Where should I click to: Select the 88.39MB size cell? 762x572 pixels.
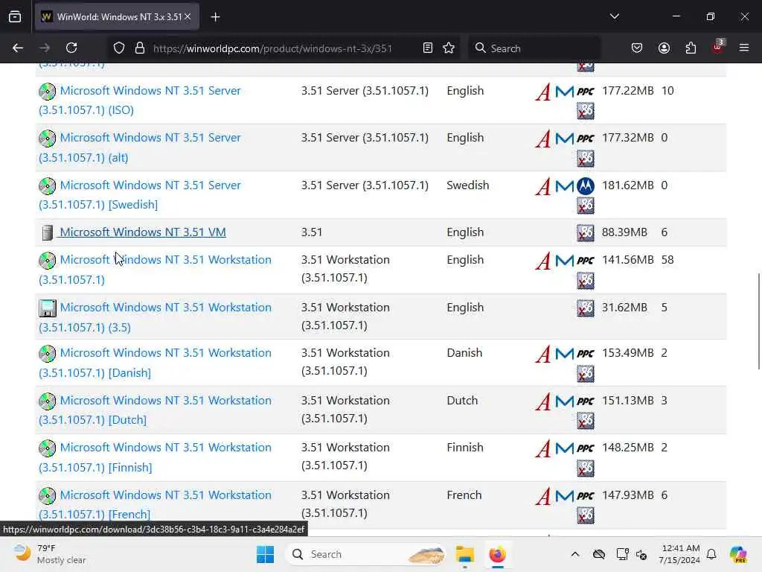(624, 232)
